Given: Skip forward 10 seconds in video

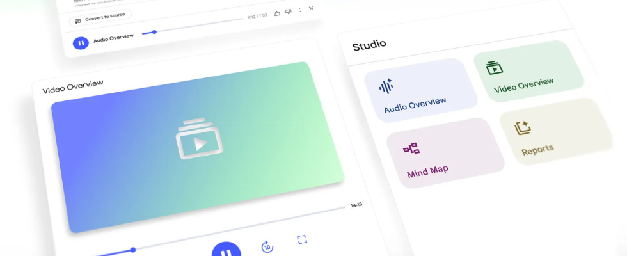Looking at the screenshot, I should pyautogui.click(x=267, y=247).
